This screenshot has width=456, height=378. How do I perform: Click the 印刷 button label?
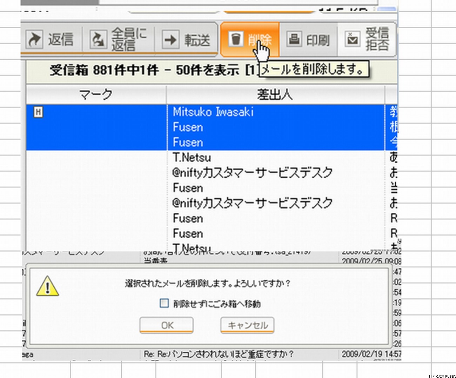[318, 40]
